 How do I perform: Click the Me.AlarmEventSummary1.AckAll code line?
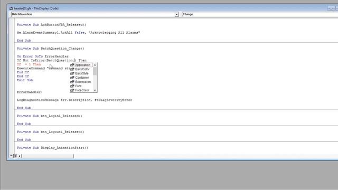point(79,33)
